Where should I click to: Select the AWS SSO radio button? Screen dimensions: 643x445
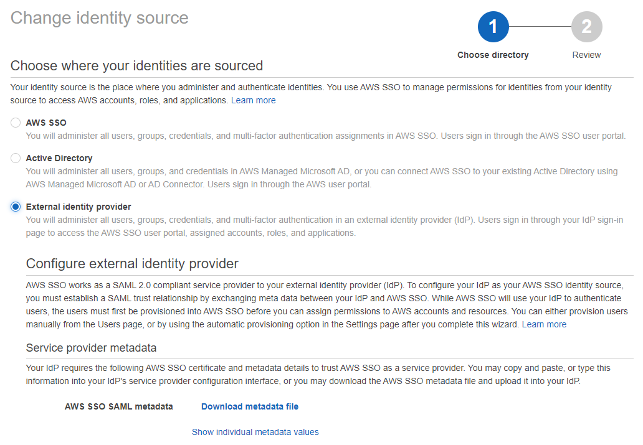(x=16, y=123)
